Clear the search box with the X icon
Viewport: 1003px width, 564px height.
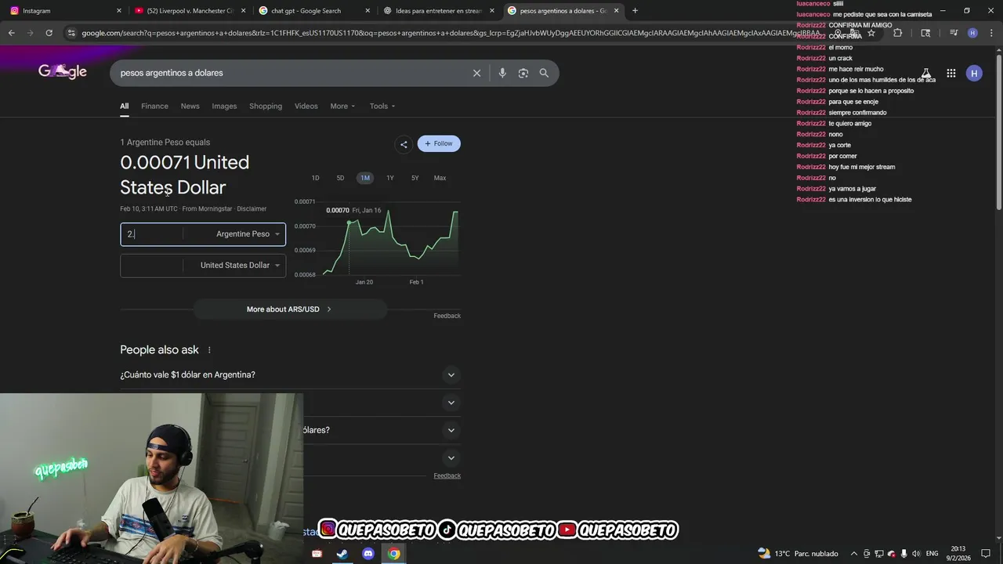pos(476,73)
